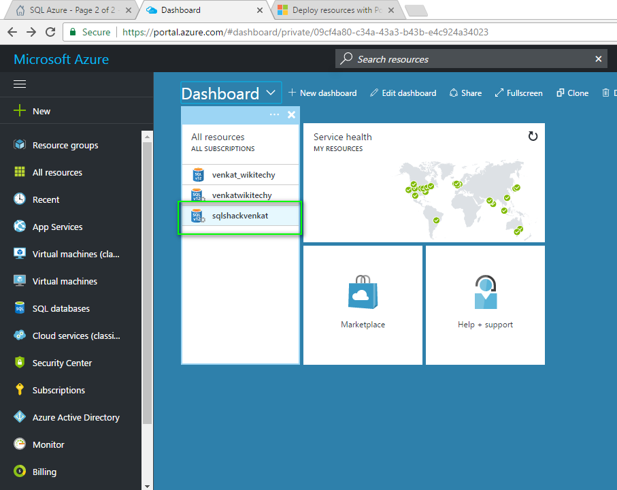Click New dashboard button
This screenshot has width=617, height=490.
pyautogui.click(x=322, y=93)
